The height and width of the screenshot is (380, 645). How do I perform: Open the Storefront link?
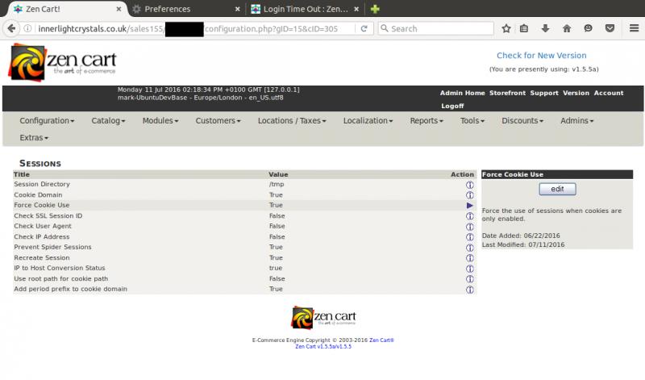(507, 93)
